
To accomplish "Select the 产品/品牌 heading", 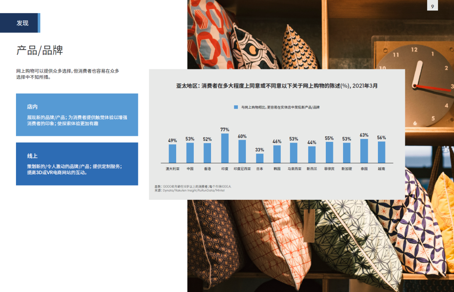I will point(40,50).
